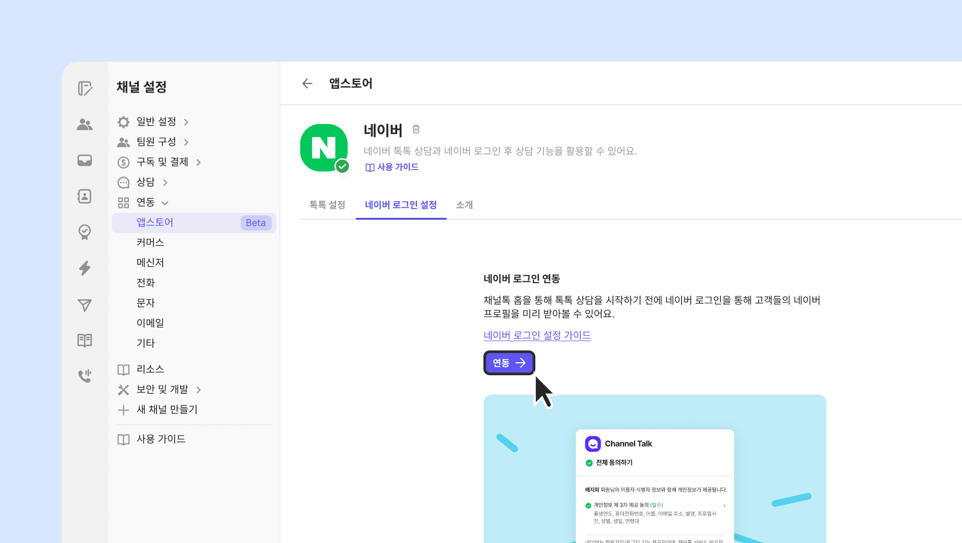Open the 소개 tab
The width and height of the screenshot is (962, 543).
click(x=464, y=205)
